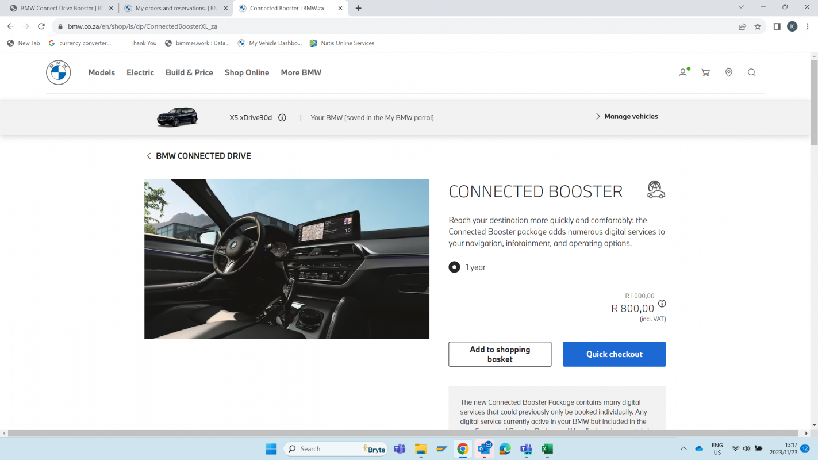The image size is (818, 460).
Task: Click the horizontal scrollbar at page bottom
Action: 402,433
